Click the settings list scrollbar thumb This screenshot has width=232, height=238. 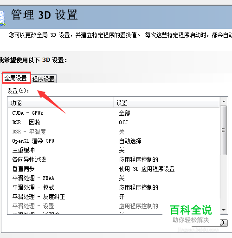tap(224, 130)
